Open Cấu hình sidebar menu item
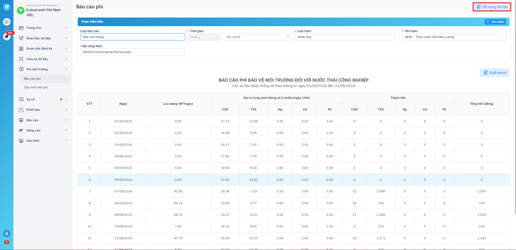The height and width of the screenshot is (250, 516). coord(43,141)
